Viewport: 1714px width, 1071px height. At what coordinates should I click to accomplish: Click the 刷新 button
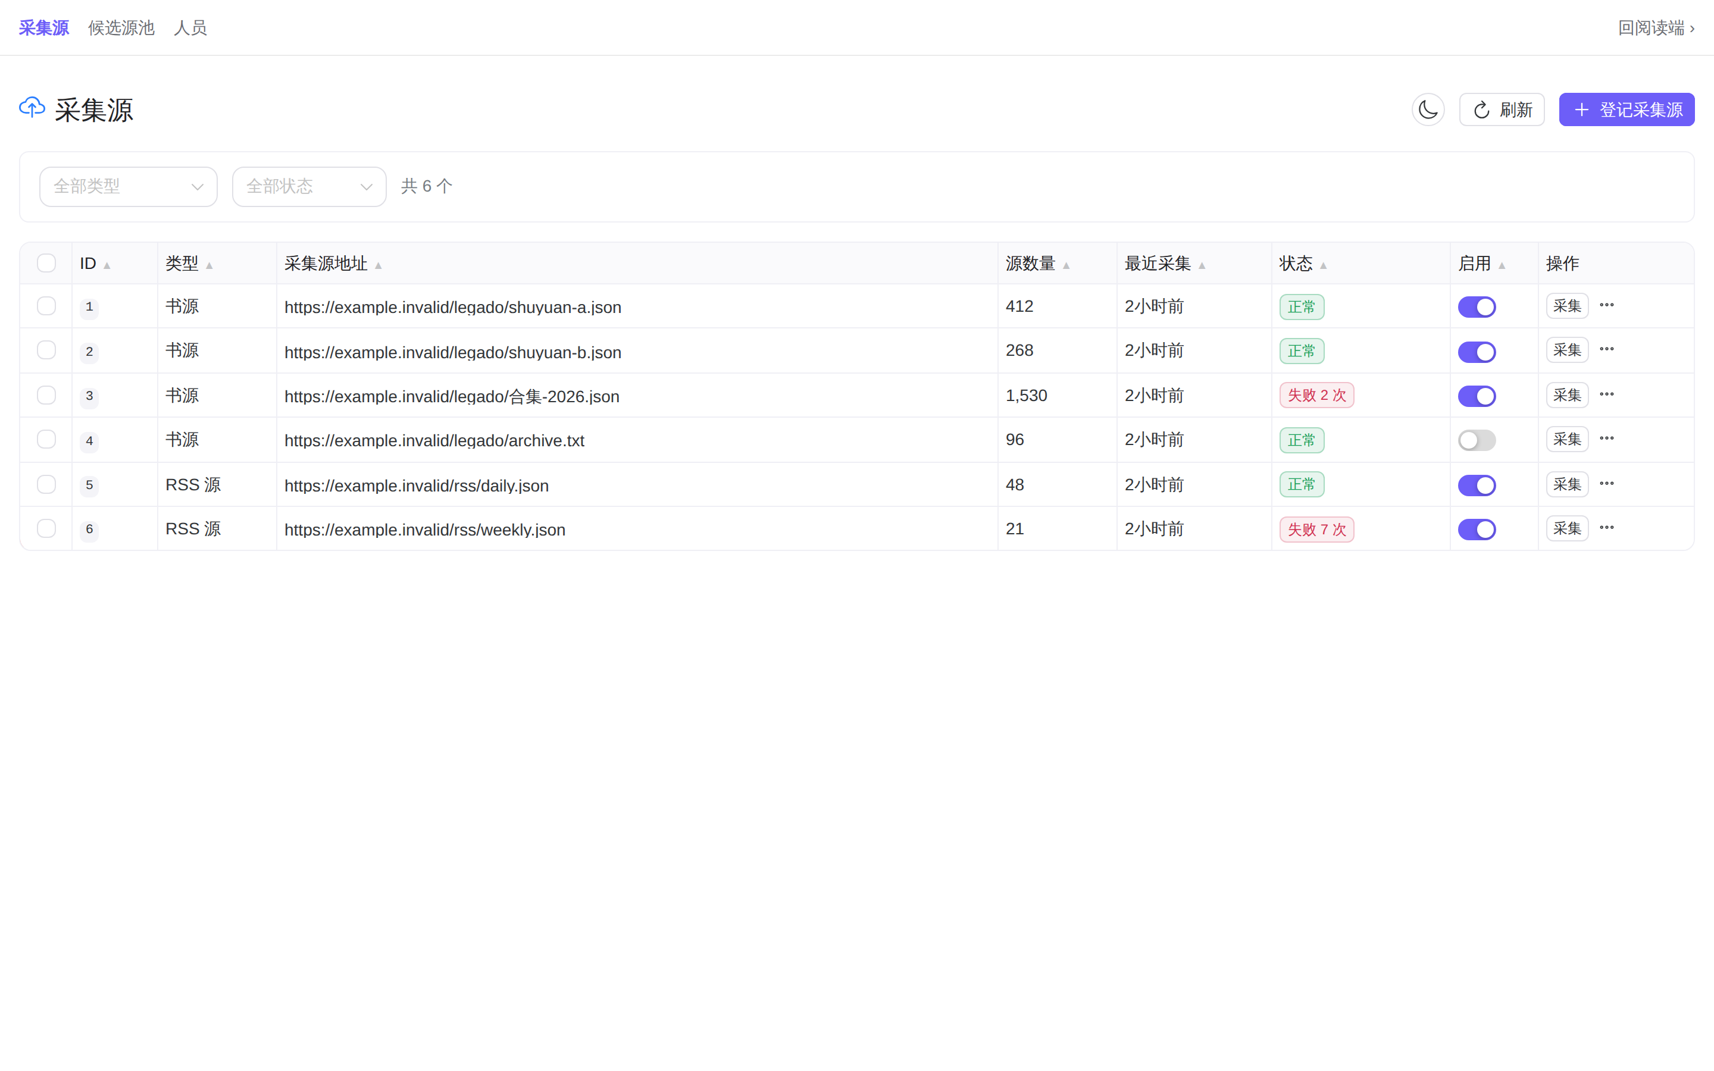pyautogui.click(x=1502, y=110)
